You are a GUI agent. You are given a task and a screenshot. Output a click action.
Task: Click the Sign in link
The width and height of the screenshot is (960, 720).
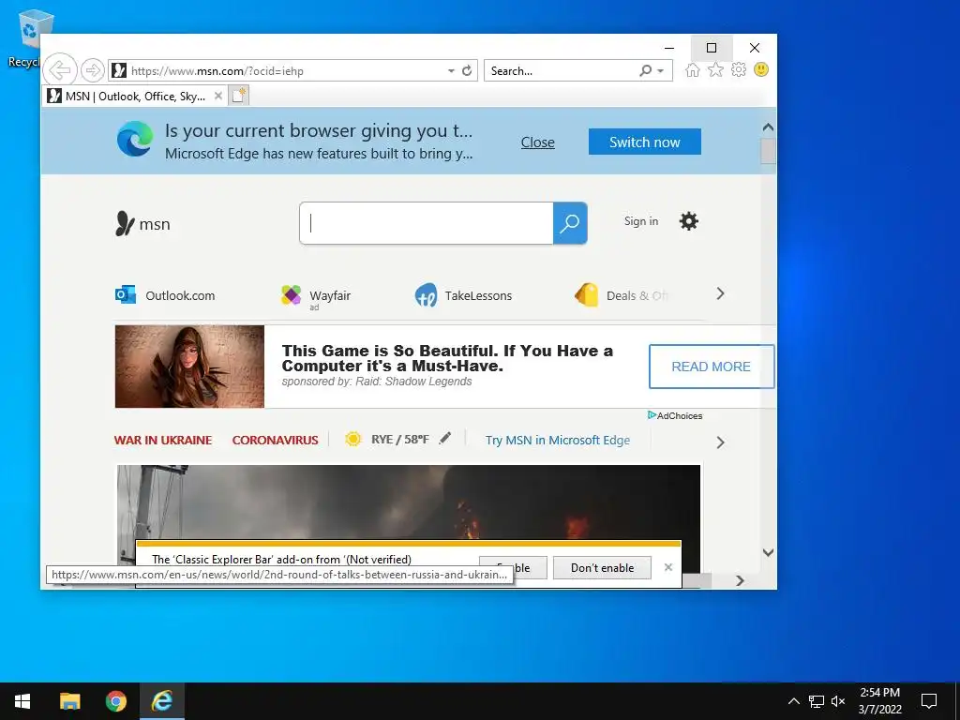coord(641,221)
